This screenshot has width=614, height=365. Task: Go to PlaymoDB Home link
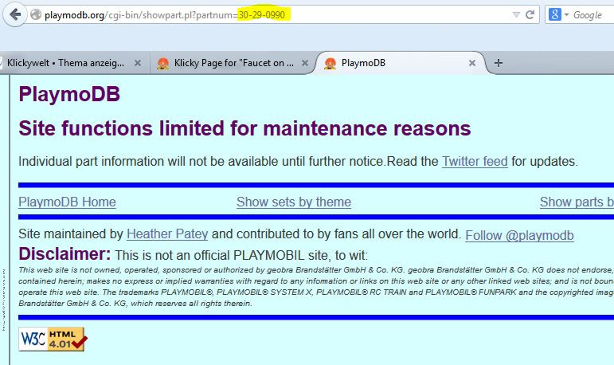click(67, 202)
